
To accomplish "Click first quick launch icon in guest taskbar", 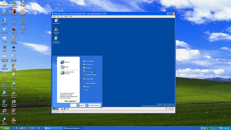I will (62, 109).
